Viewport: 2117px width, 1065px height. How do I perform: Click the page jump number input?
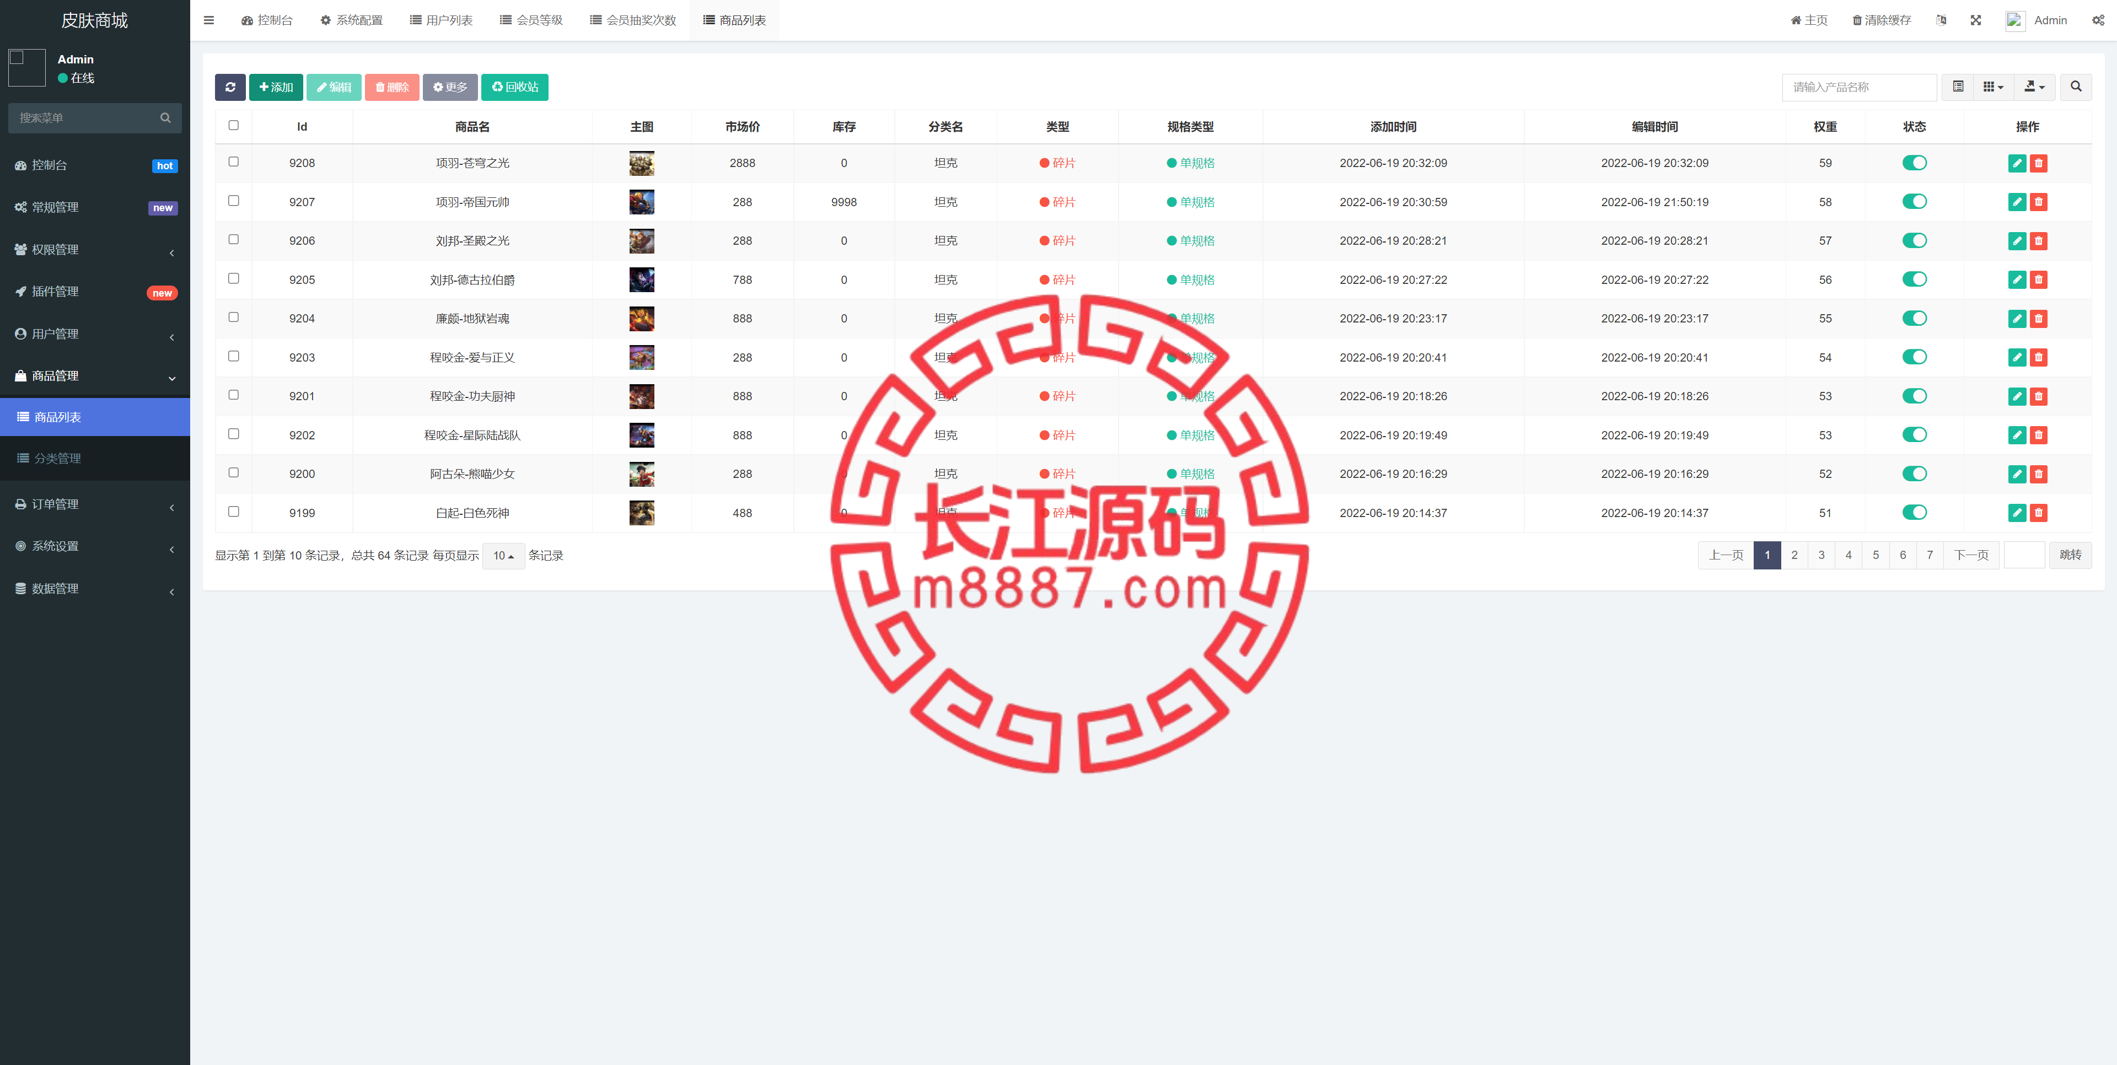(x=2024, y=556)
